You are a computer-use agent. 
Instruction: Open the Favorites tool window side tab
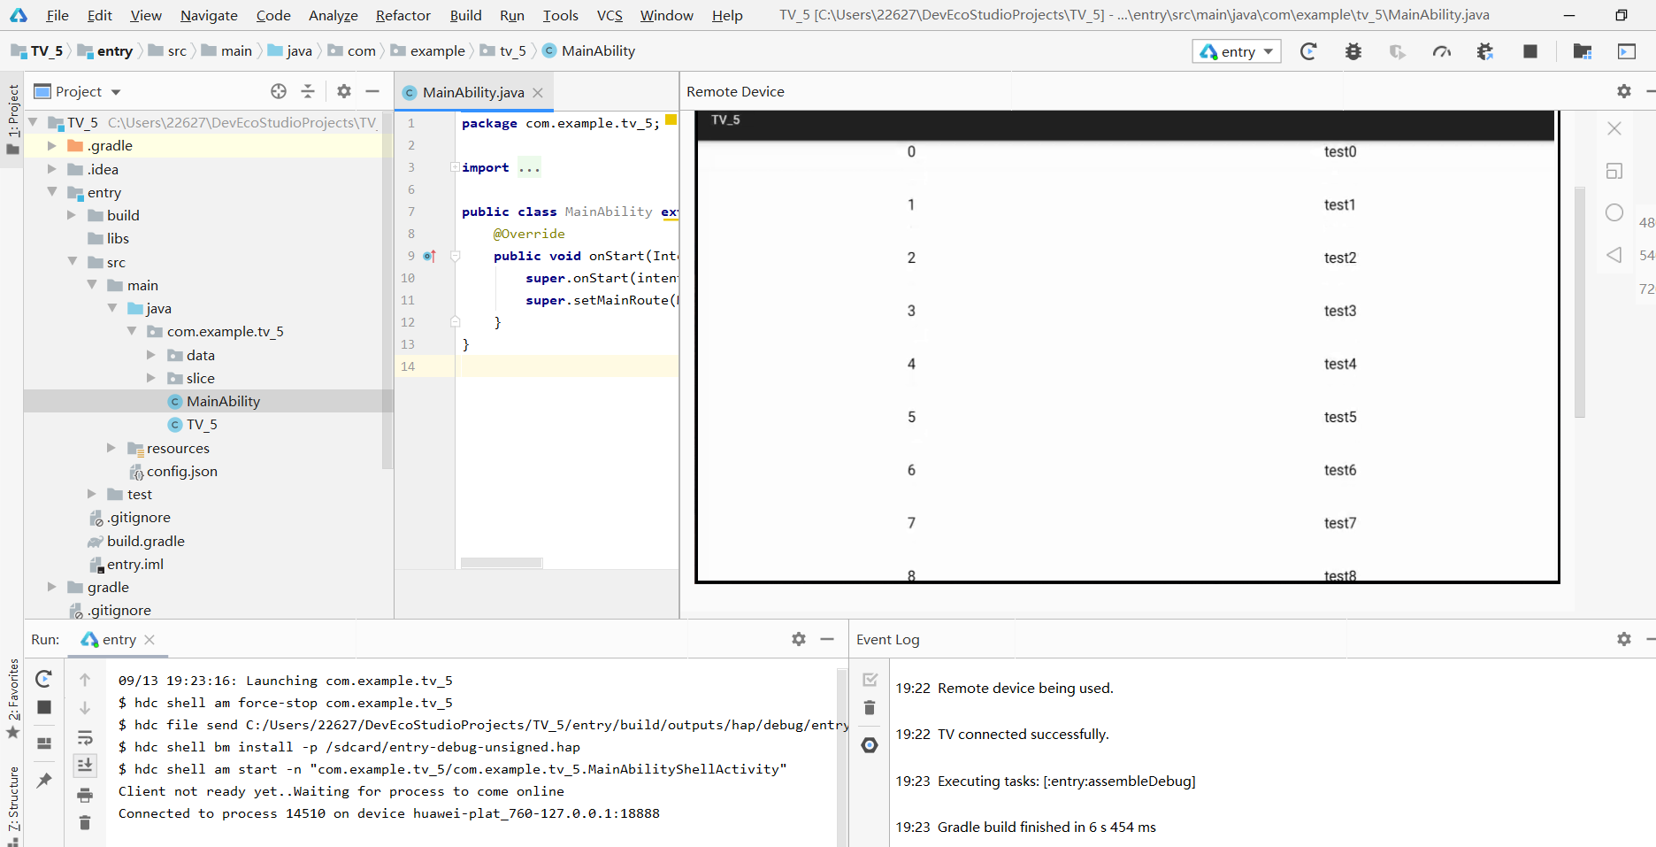pyautogui.click(x=12, y=699)
